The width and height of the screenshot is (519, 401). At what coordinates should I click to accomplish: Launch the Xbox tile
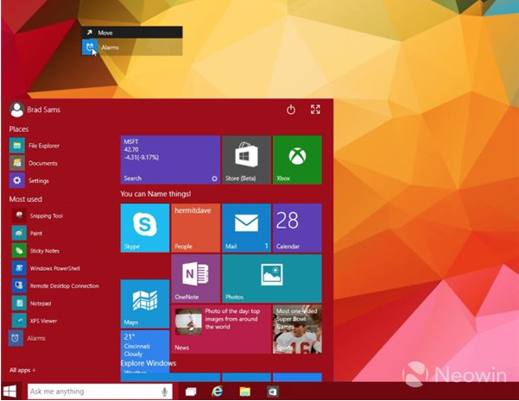(x=297, y=160)
